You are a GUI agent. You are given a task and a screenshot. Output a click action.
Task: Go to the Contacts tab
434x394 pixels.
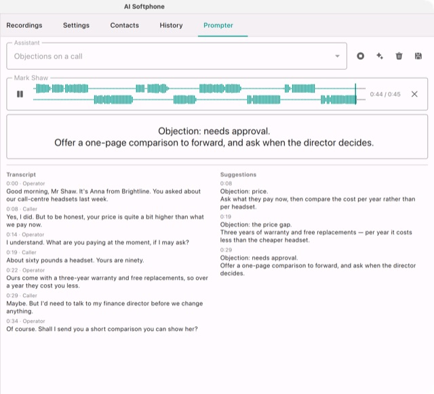(125, 25)
